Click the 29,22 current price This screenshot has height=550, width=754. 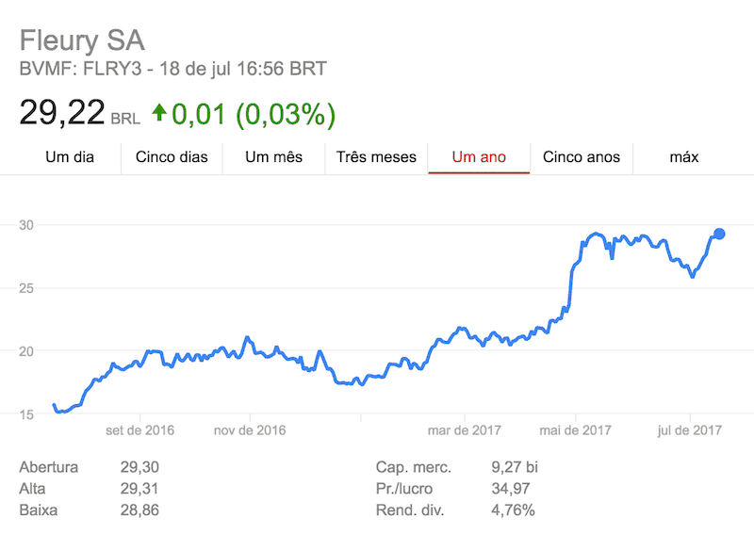(x=62, y=113)
